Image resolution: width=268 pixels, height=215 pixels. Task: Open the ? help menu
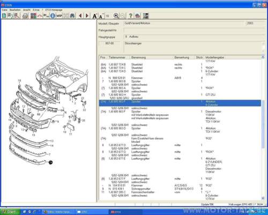click(42, 10)
